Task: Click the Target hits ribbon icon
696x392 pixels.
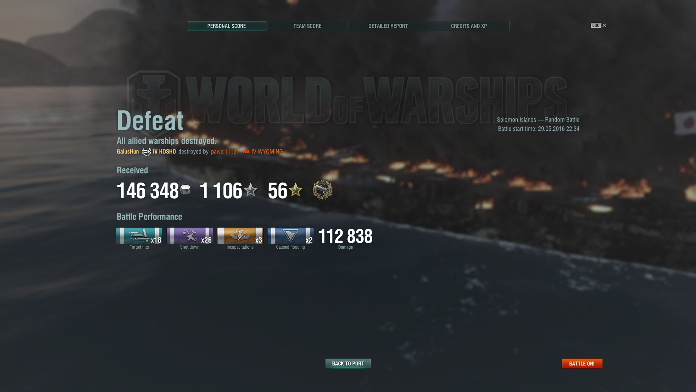Action: [x=139, y=236]
